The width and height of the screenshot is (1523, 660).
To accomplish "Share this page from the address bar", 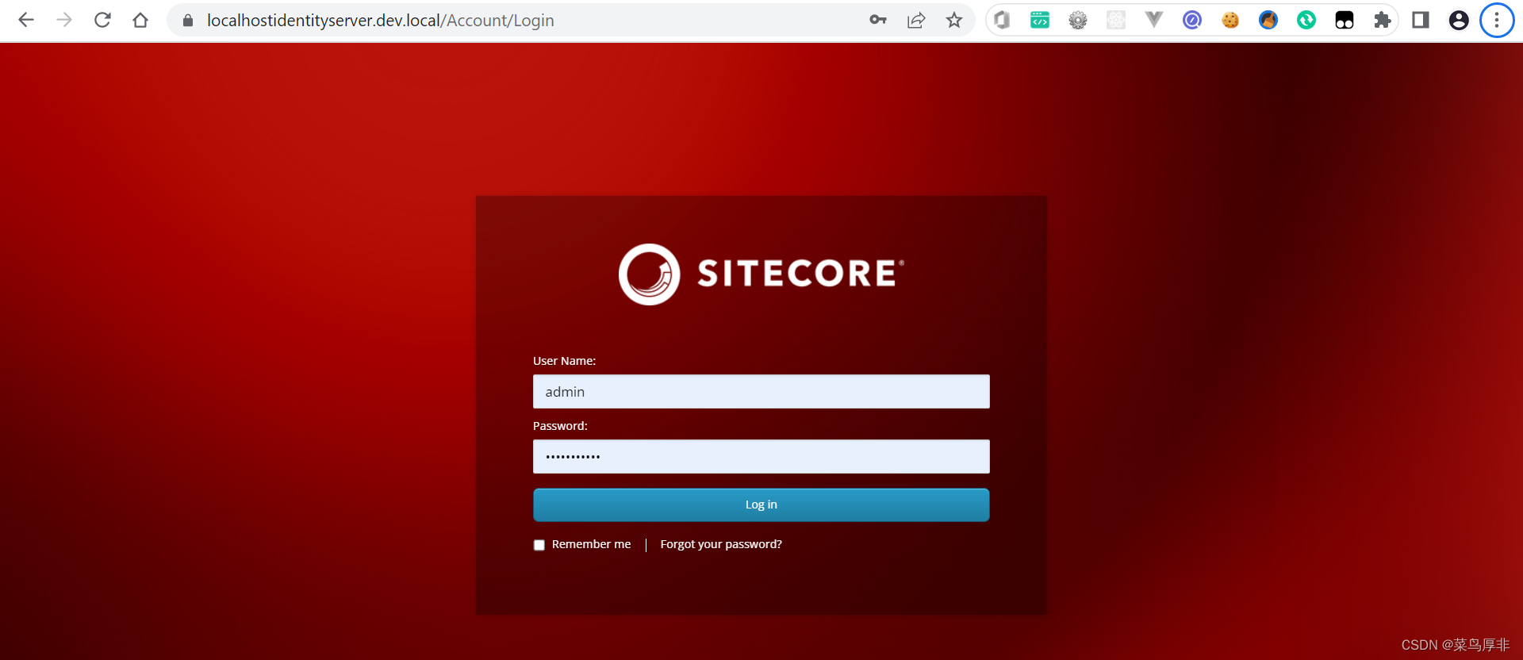I will 916,20.
